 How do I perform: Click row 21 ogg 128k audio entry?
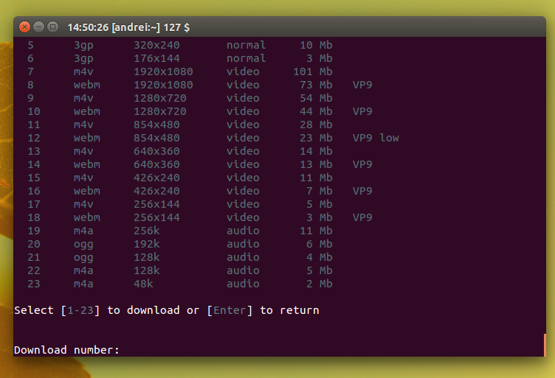point(146,257)
